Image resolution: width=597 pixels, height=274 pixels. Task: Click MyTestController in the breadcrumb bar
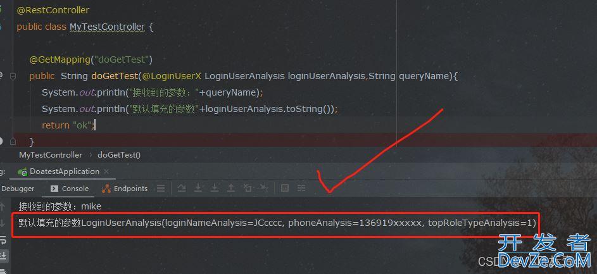pos(50,155)
